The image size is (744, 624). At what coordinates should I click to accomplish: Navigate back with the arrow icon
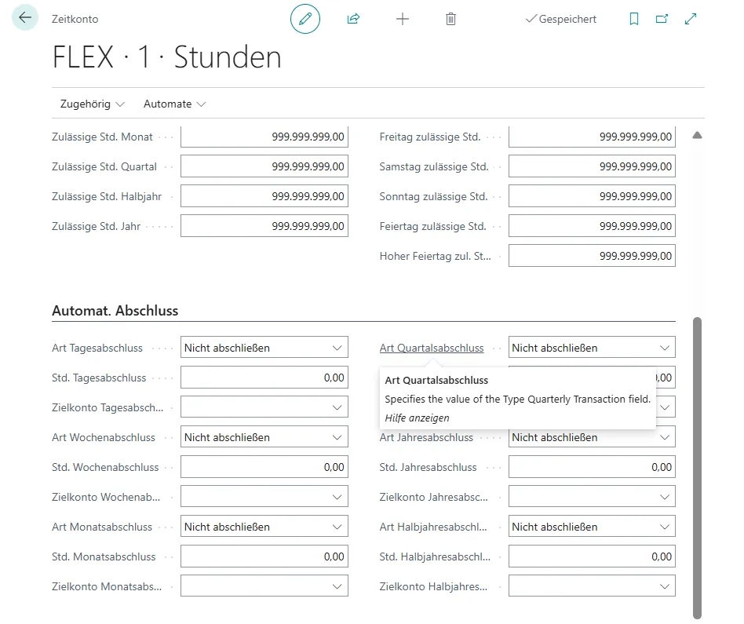pyautogui.click(x=26, y=16)
